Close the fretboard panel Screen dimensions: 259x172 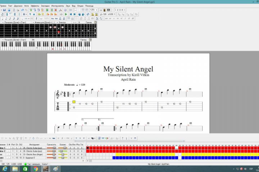pos(95,22)
